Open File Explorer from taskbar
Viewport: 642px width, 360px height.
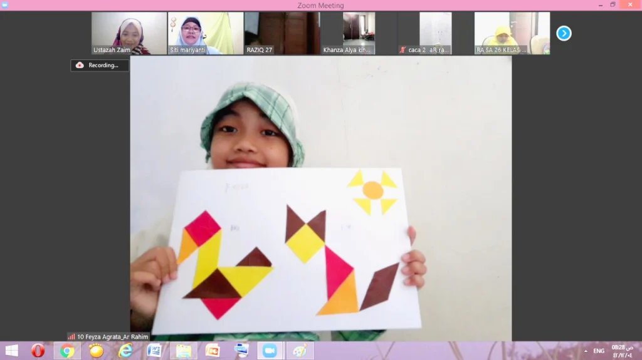(184, 351)
